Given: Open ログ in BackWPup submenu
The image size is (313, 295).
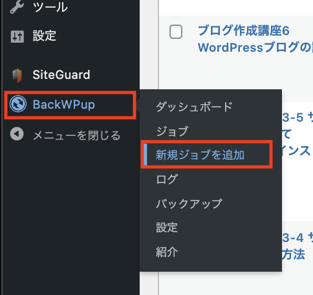Looking at the screenshot, I should click(x=167, y=179).
